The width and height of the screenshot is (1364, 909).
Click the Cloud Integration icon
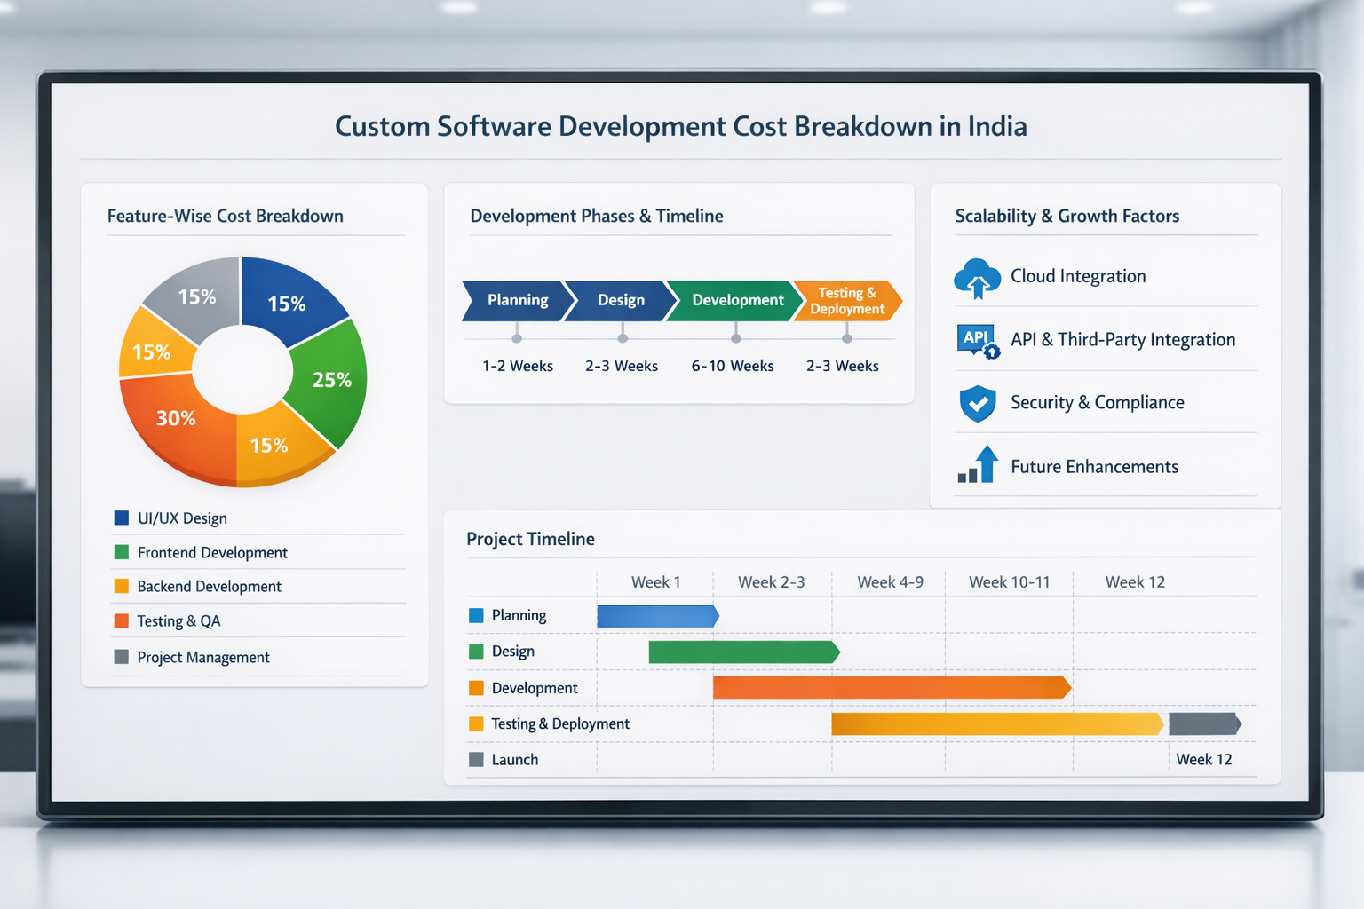[x=978, y=277]
